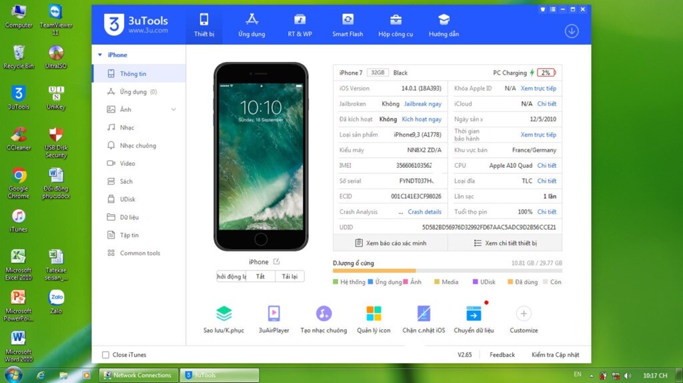The width and height of the screenshot is (683, 383).
Task: Click the iPhone preview screen image
Action: (261, 157)
